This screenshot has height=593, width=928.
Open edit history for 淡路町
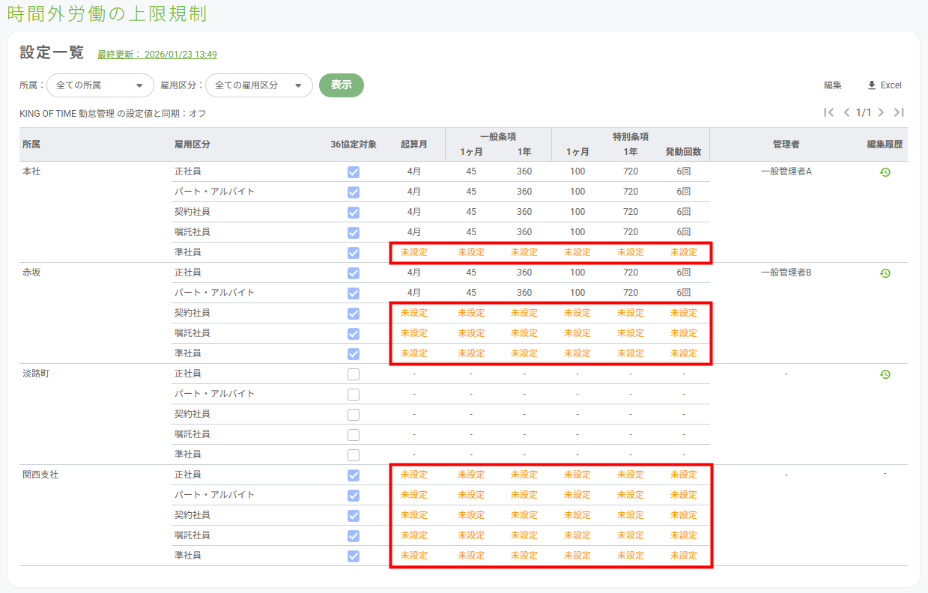tap(885, 374)
